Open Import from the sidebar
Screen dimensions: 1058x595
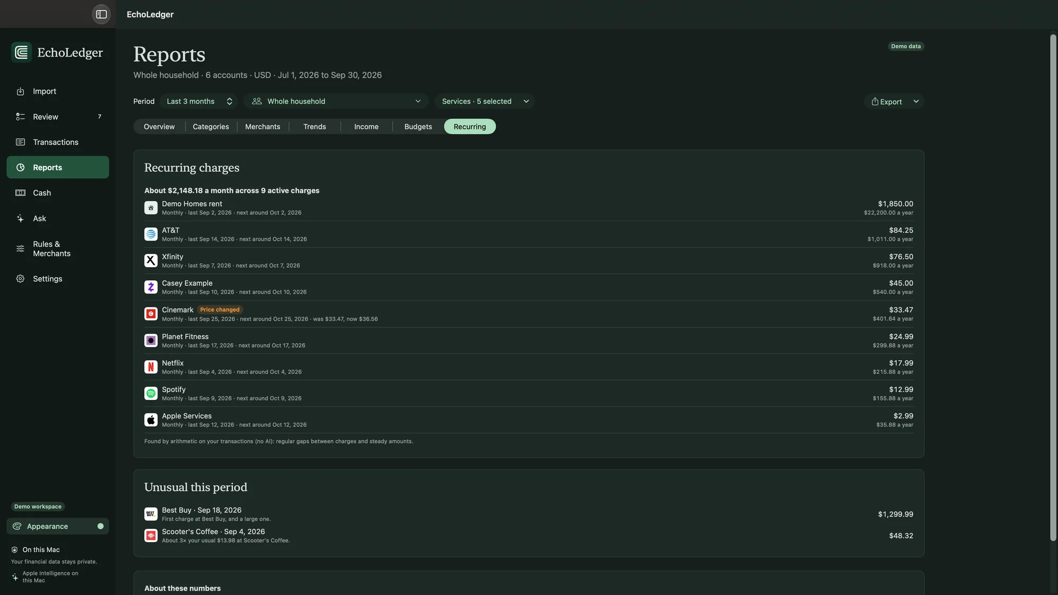point(58,91)
